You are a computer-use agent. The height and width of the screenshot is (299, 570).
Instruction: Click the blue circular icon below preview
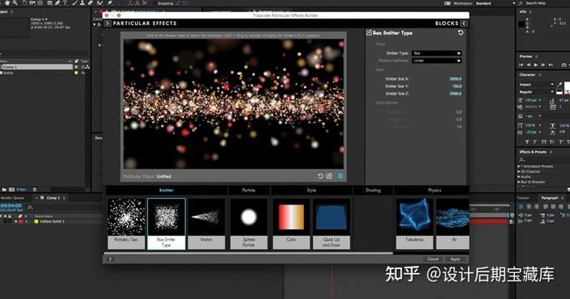[340, 176]
